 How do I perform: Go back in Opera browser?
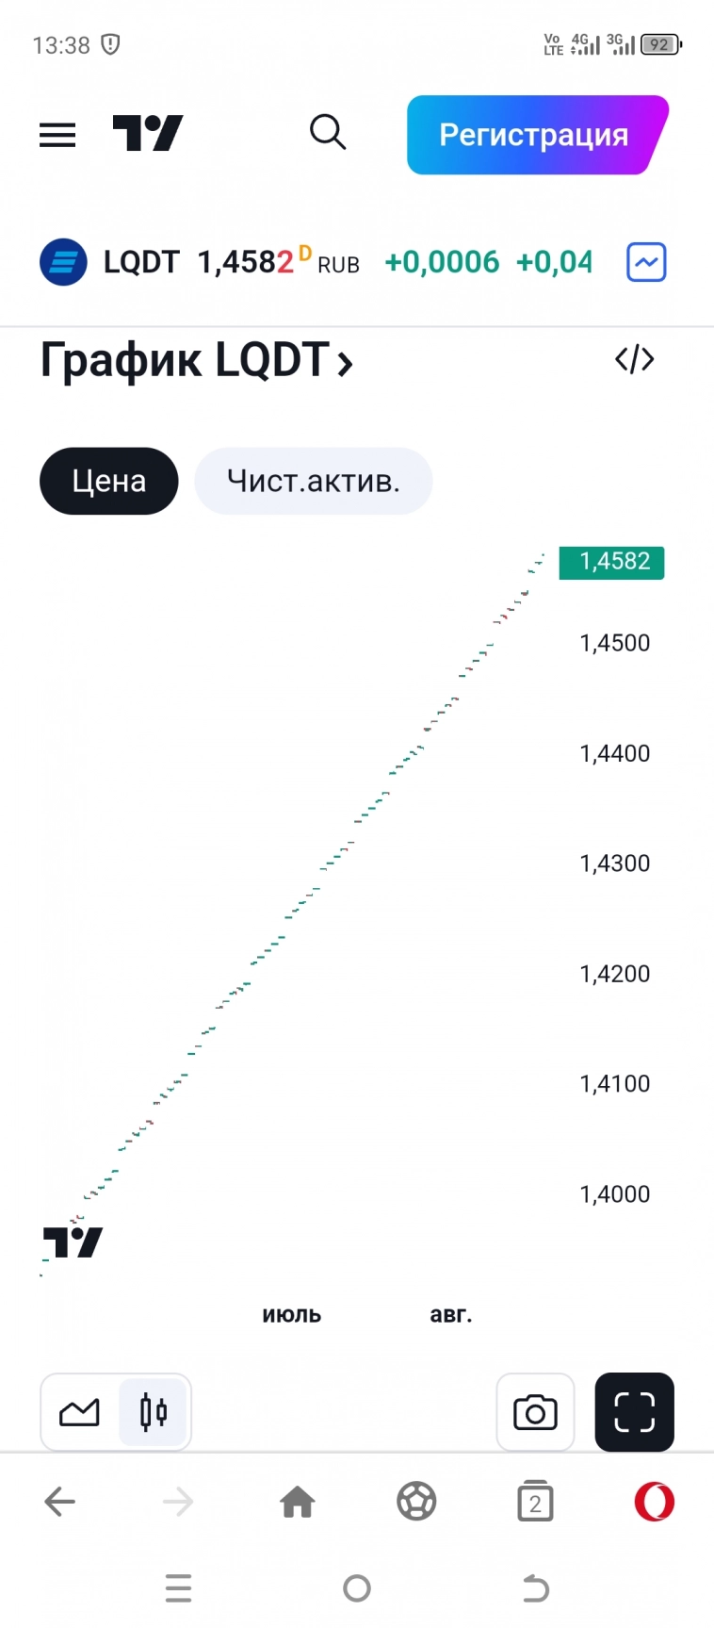[x=59, y=1502]
